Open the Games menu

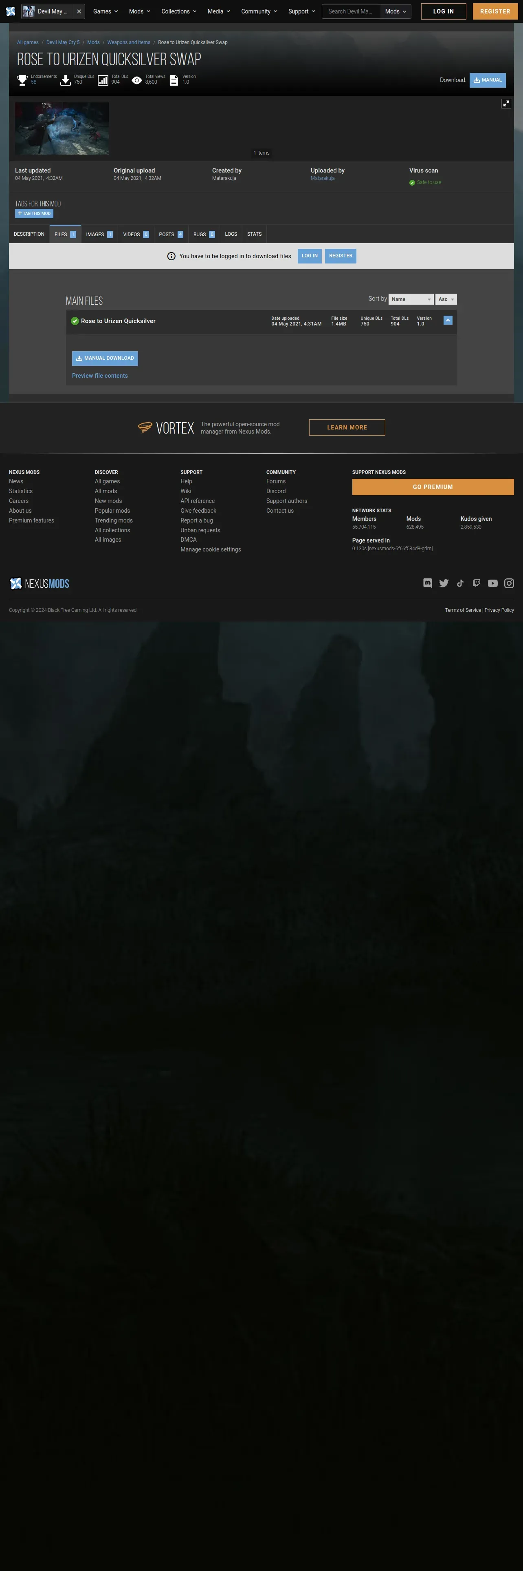pyautogui.click(x=105, y=11)
